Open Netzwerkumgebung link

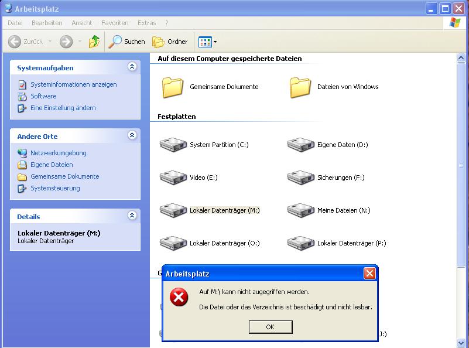click(59, 153)
